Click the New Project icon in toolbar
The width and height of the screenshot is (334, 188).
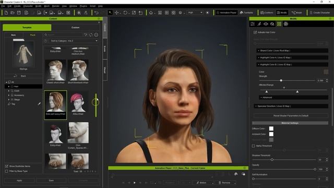coord(6,13)
